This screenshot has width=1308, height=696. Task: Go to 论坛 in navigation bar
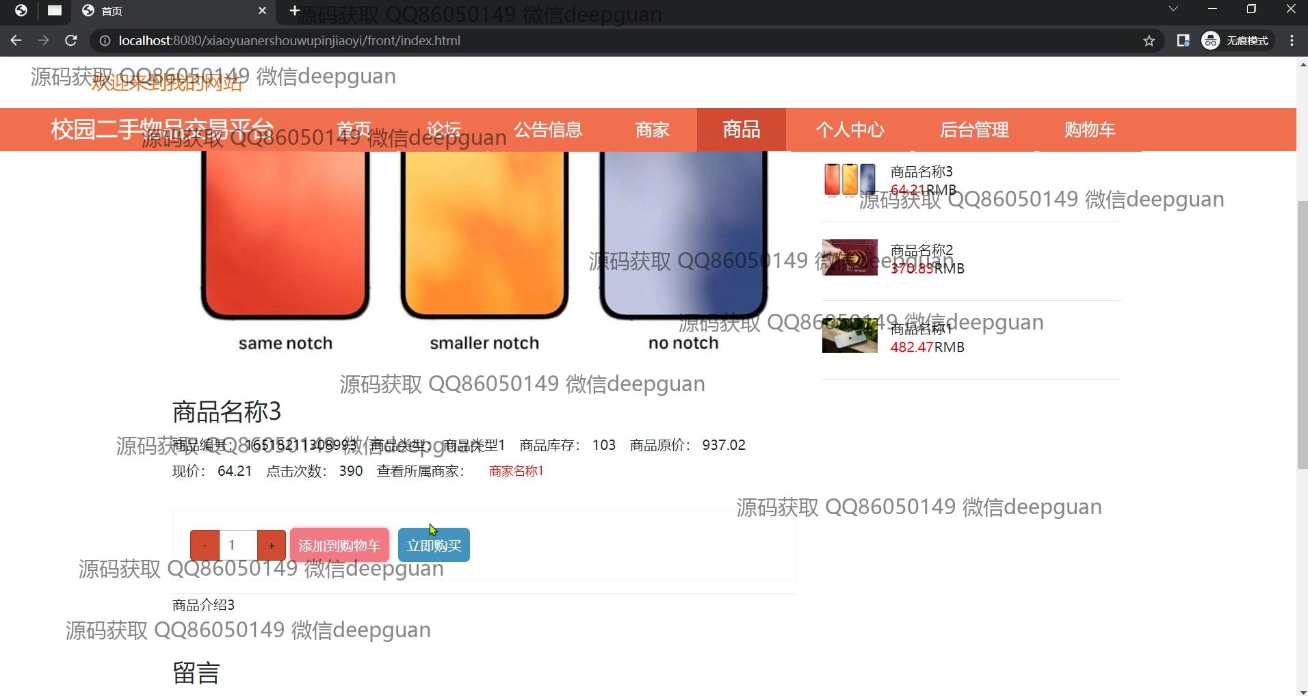[x=443, y=130]
